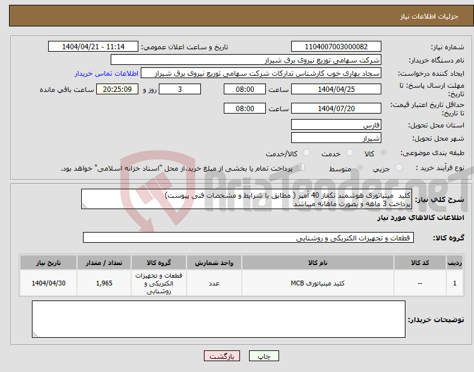Click the چاپ (print) button
The height and width of the screenshot is (372, 474).
(263, 356)
